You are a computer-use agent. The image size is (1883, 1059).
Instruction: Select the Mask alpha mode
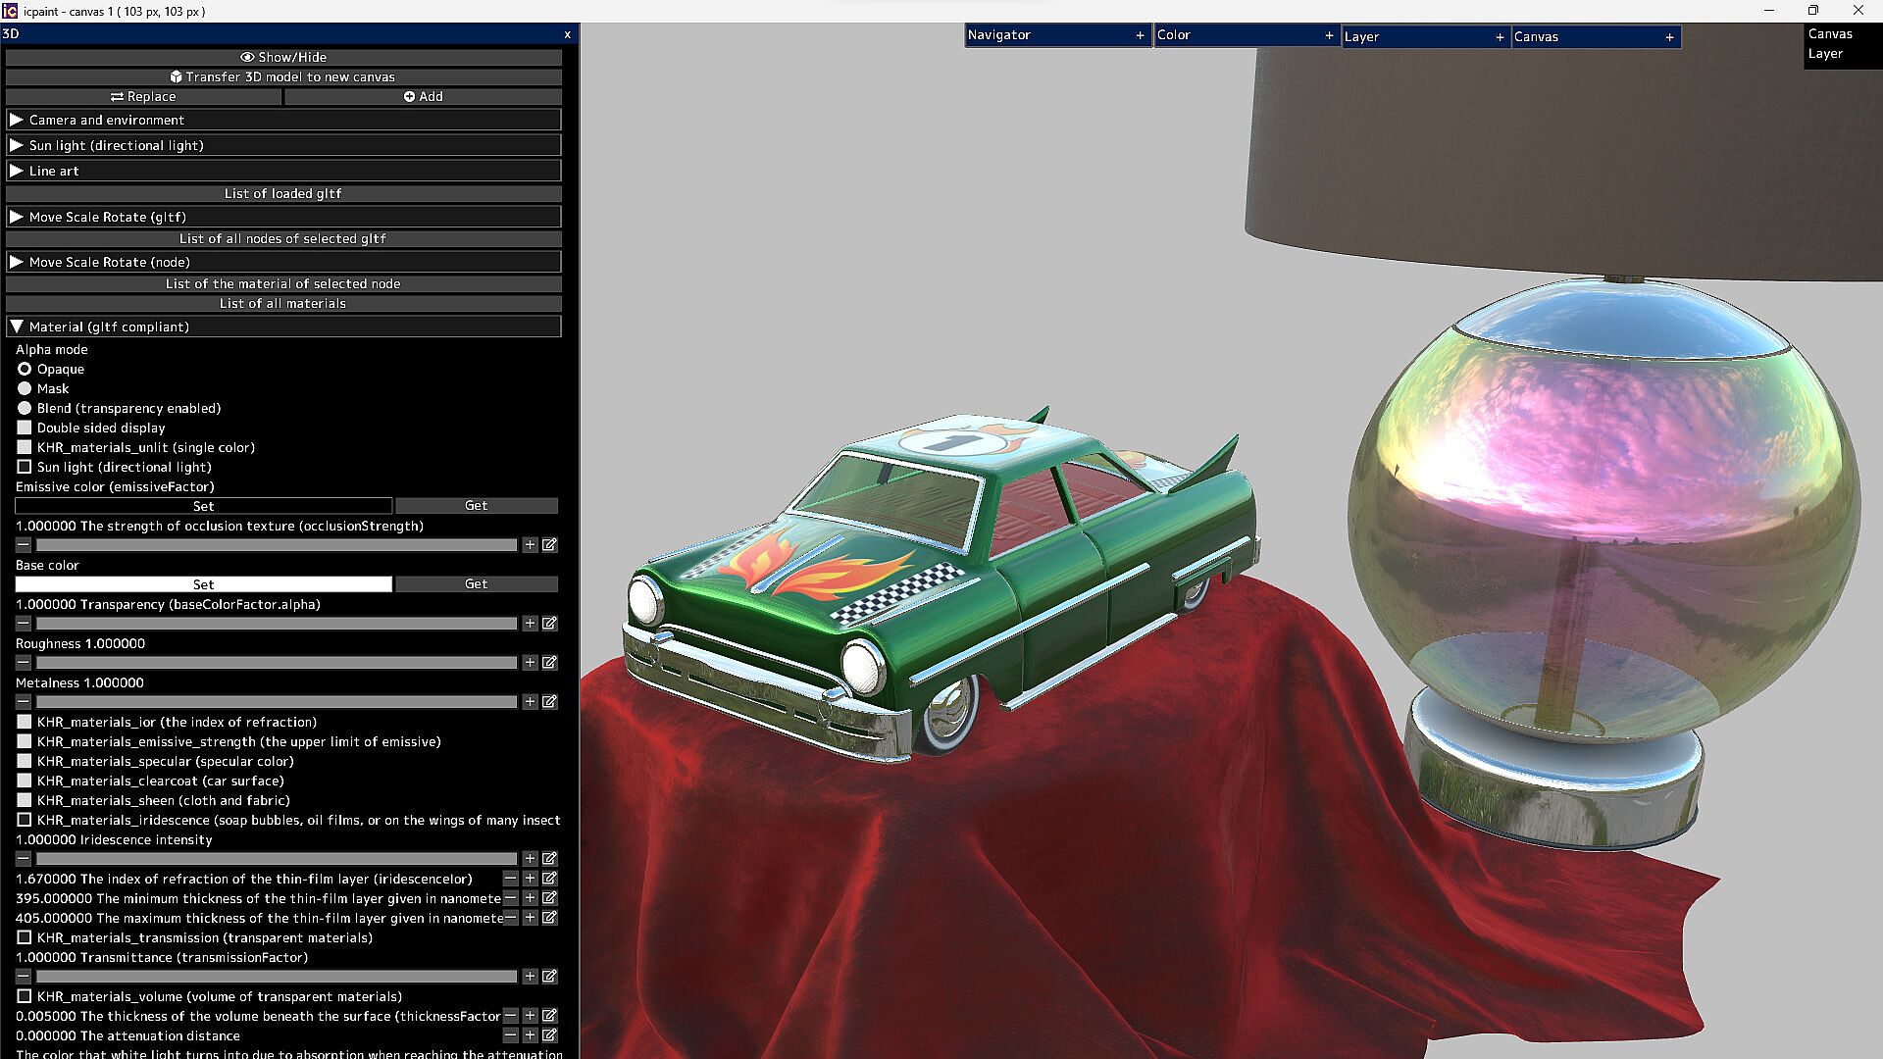(x=25, y=389)
